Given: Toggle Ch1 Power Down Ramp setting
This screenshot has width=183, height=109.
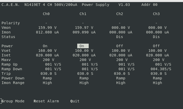Looking at the screenshot, I should (x=84, y=78).
